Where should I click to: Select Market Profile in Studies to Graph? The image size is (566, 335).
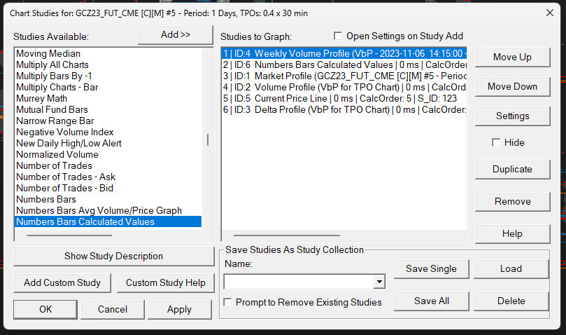click(343, 76)
